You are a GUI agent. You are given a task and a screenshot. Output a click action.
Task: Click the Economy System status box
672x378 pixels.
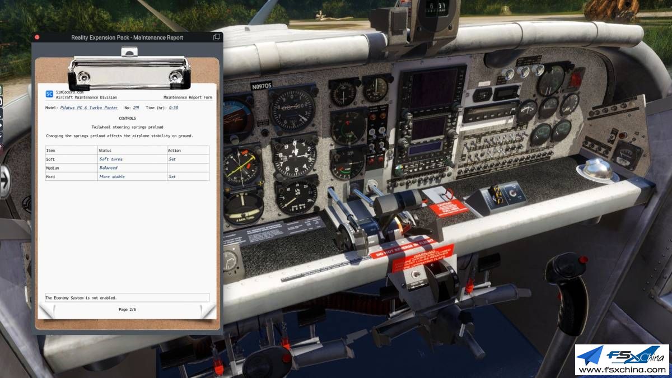pos(127,297)
